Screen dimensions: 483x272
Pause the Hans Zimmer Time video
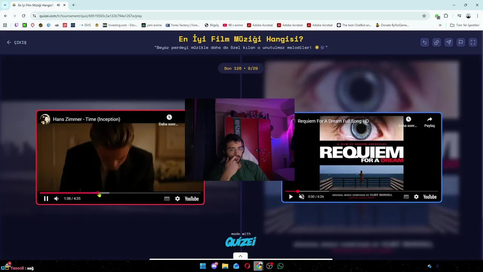click(46, 199)
